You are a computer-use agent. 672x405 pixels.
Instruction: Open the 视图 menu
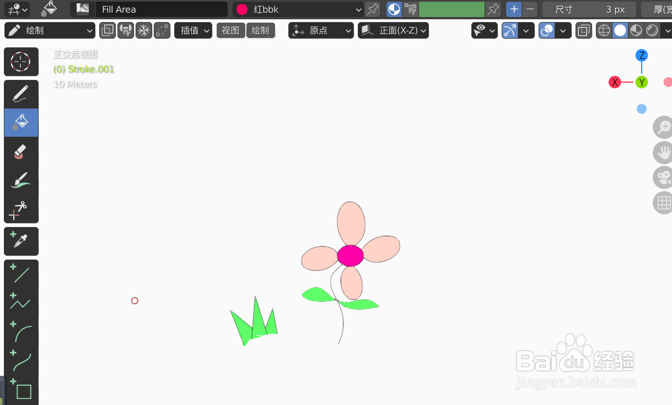tap(230, 30)
